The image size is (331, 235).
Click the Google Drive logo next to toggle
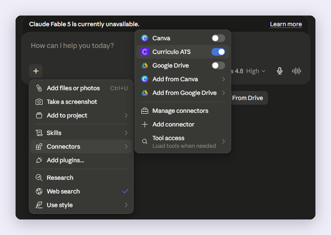145,66
